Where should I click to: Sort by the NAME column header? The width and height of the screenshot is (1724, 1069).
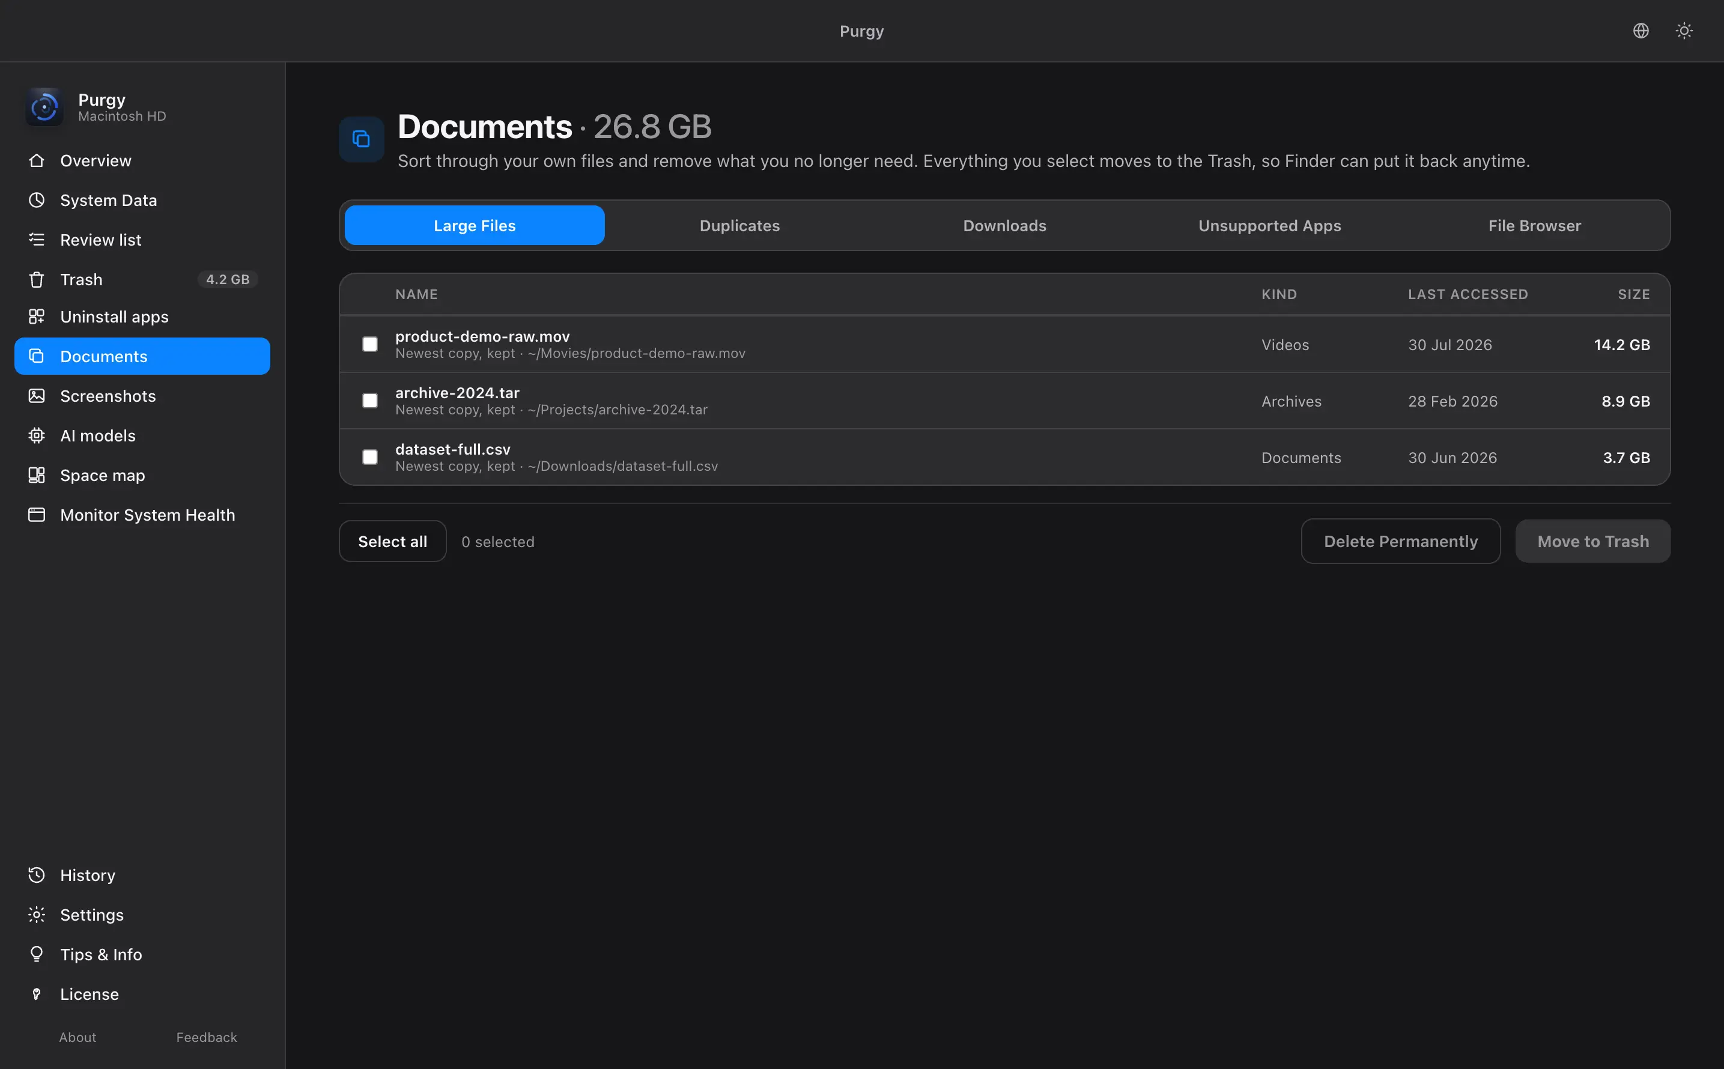(x=416, y=294)
